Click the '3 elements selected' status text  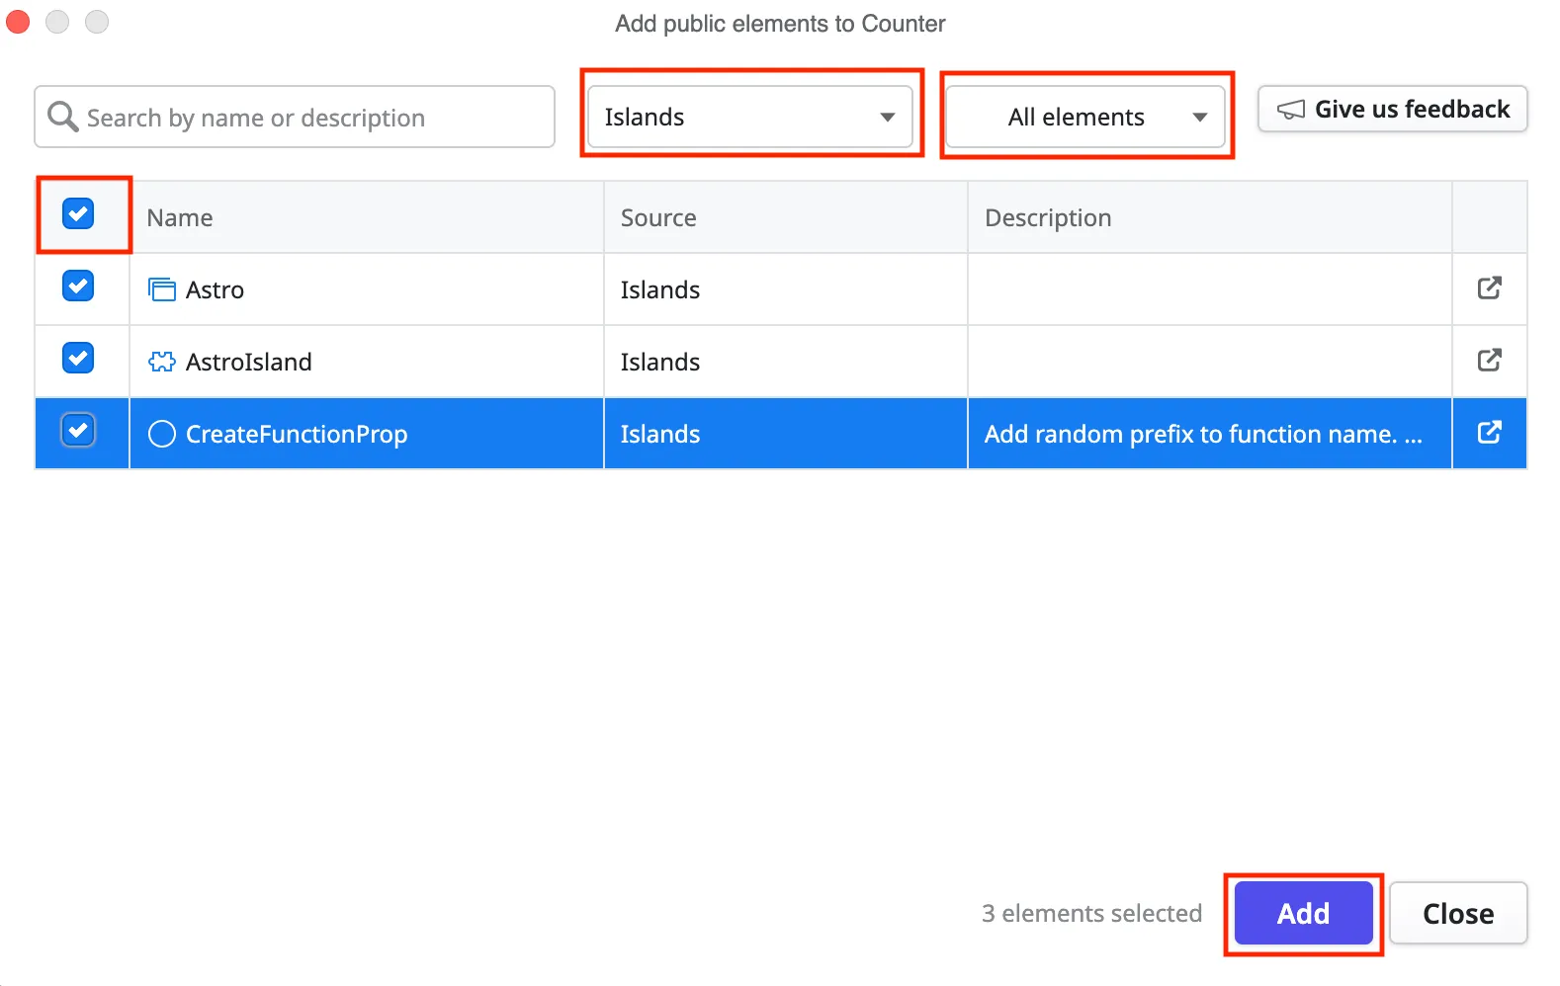point(1091,913)
